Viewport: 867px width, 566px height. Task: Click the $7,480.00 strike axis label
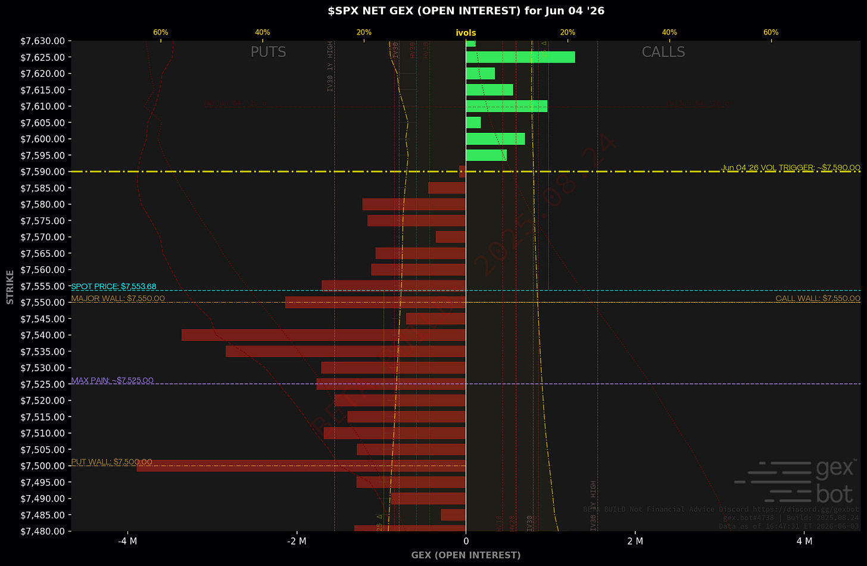[42, 531]
